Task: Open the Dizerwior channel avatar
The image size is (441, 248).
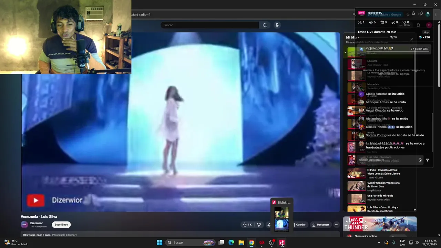Action: point(24,225)
